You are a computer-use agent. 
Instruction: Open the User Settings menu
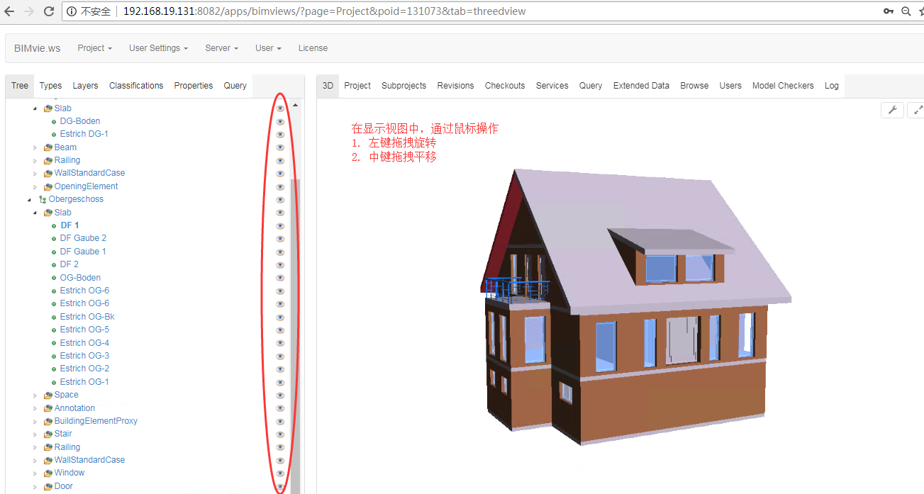tap(157, 47)
